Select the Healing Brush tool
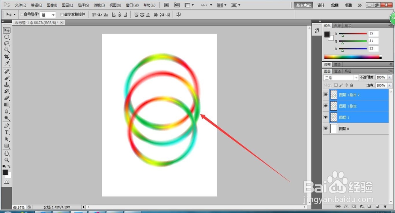 click(x=7, y=72)
